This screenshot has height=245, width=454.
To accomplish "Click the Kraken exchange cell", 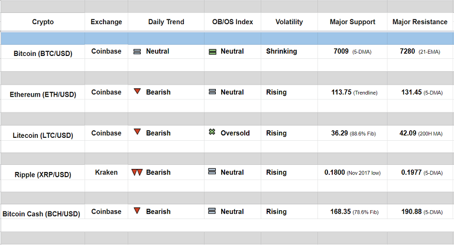I will click(x=106, y=173).
